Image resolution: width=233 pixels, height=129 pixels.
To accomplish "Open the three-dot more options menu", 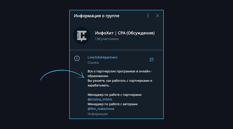I will [148, 15].
